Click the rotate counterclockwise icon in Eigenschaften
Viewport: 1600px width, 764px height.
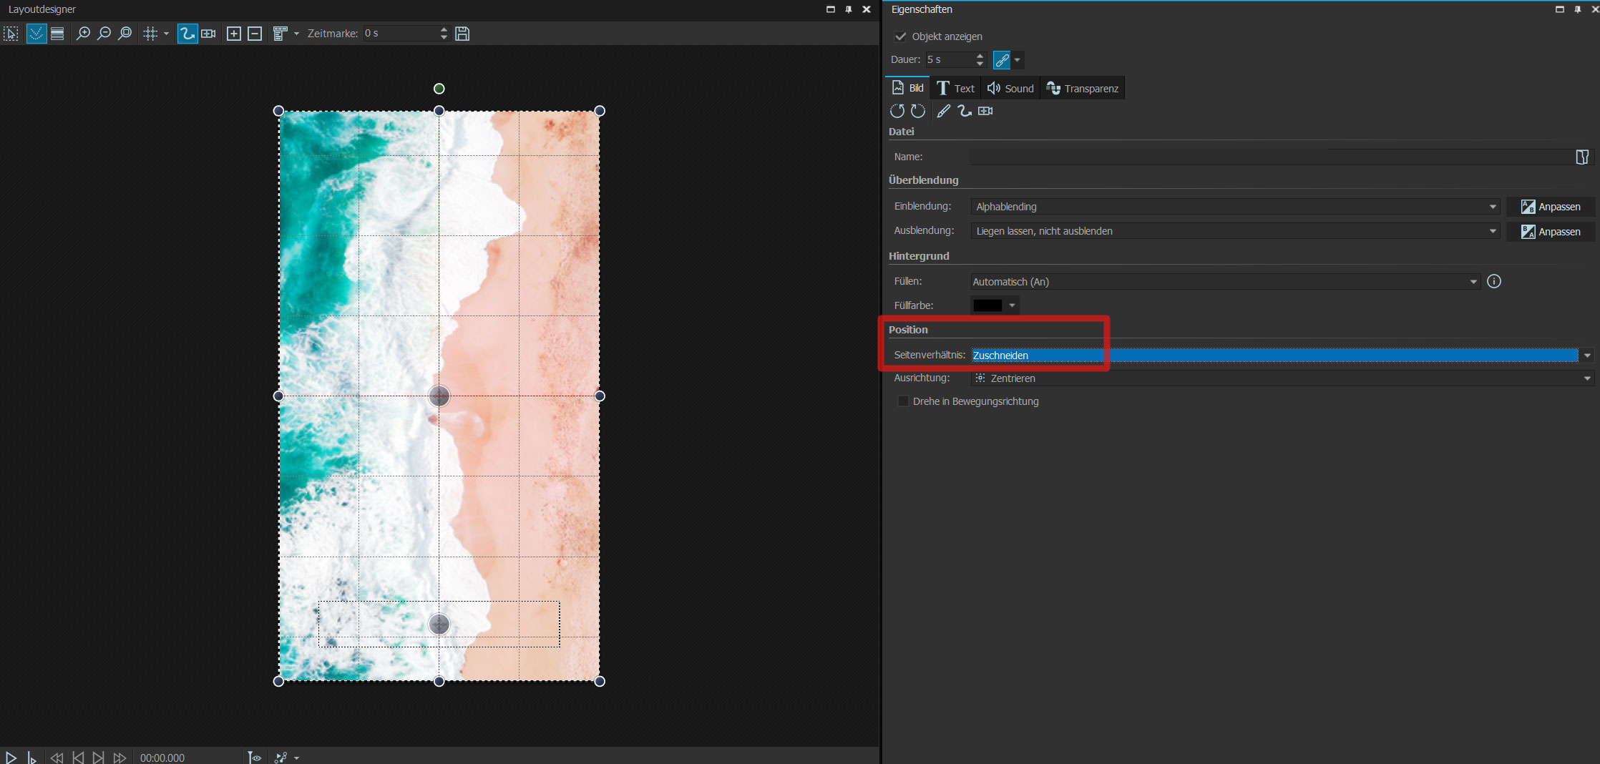point(897,111)
